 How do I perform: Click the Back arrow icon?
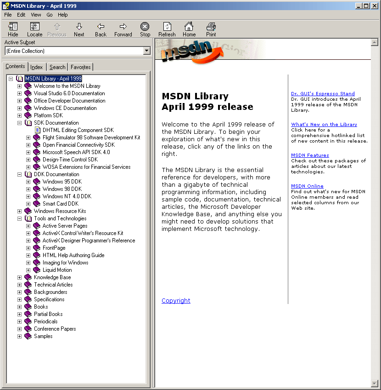coord(101,26)
